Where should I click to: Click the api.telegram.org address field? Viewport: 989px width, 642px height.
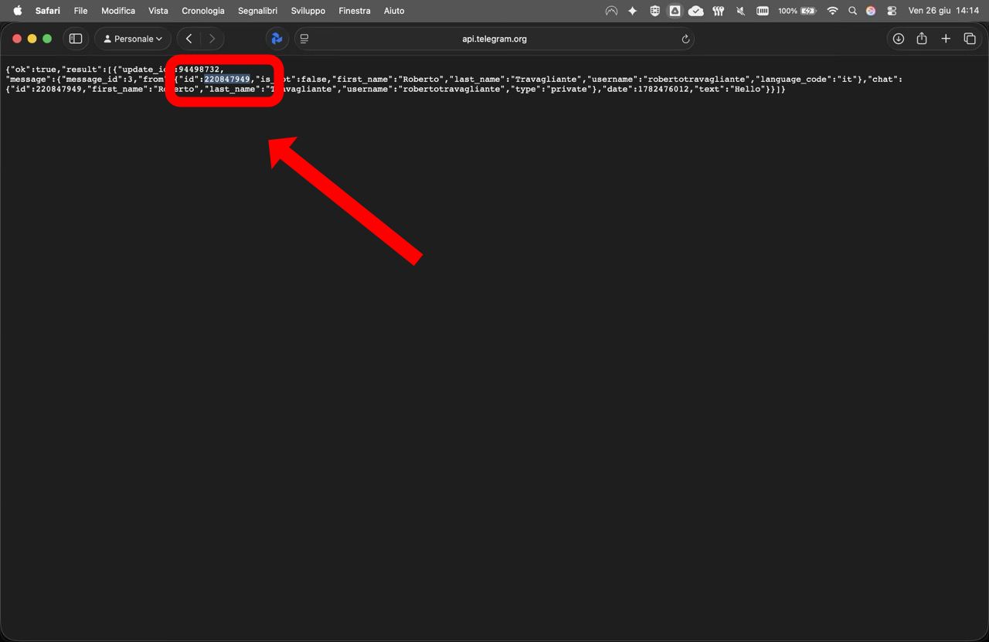(494, 39)
